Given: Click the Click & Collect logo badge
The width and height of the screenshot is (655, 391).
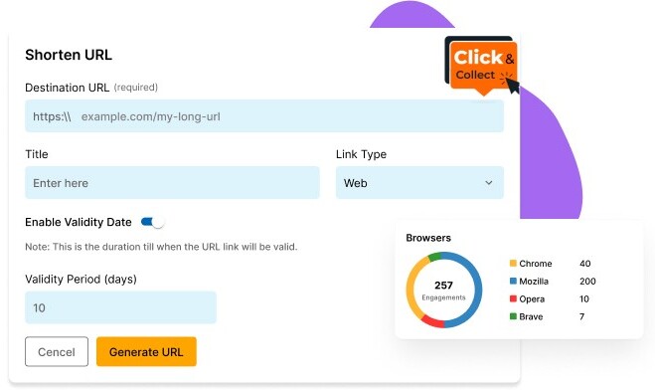Looking at the screenshot, I should click(x=481, y=65).
